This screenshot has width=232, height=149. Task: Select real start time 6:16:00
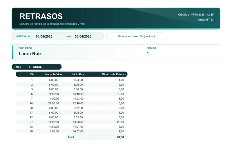coord(78,89)
